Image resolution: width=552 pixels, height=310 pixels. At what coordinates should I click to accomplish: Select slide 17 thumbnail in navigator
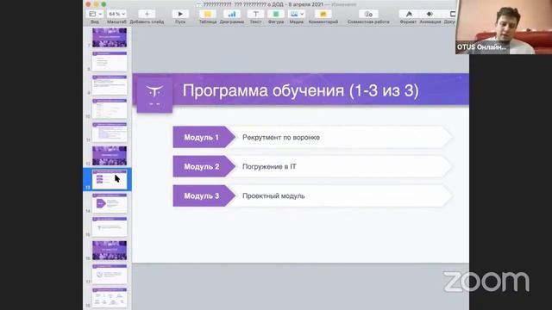click(110, 274)
